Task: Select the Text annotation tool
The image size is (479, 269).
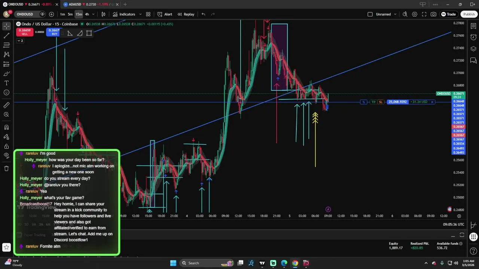Action: [x=6, y=83]
